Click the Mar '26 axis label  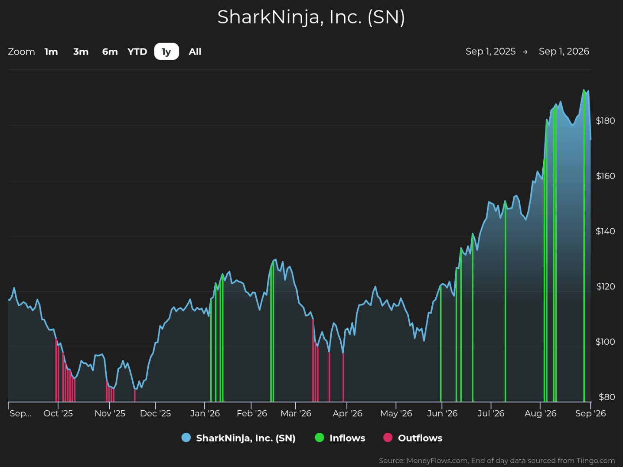pyautogui.click(x=296, y=413)
